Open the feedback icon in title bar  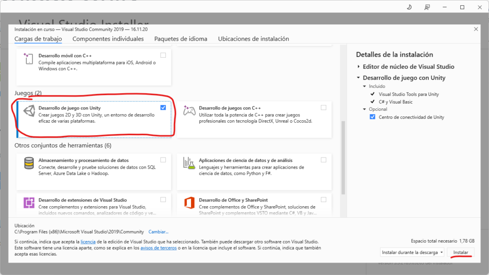click(427, 7)
